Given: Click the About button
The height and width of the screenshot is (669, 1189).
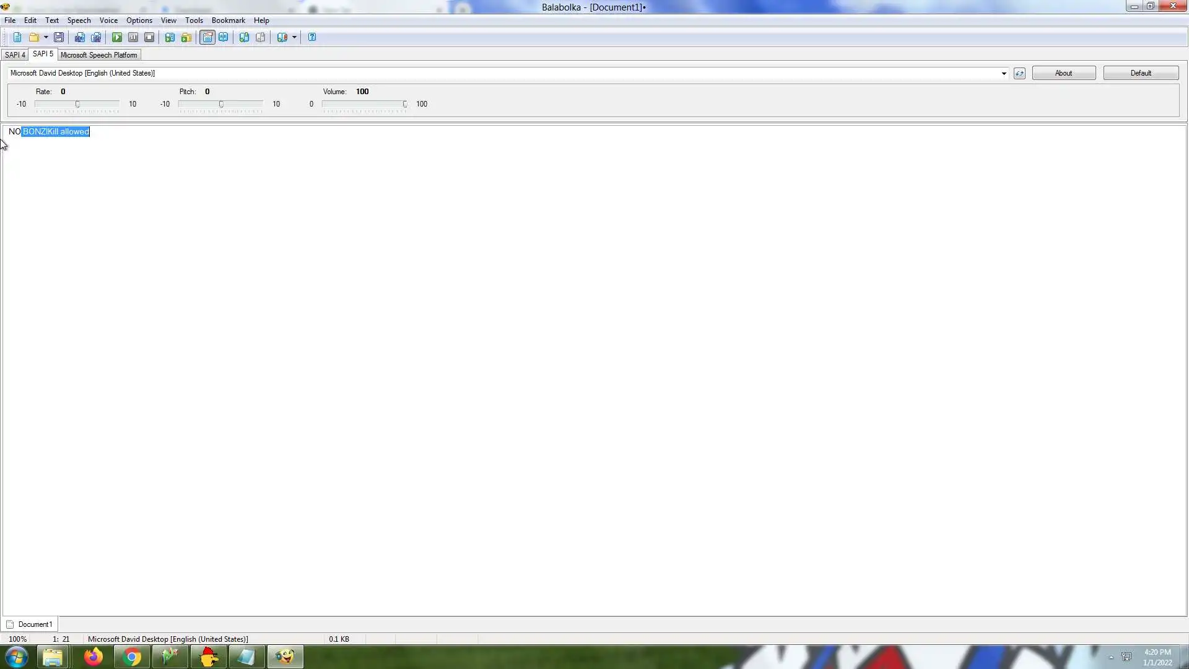Looking at the screenshot, I should pos(1063,73).
